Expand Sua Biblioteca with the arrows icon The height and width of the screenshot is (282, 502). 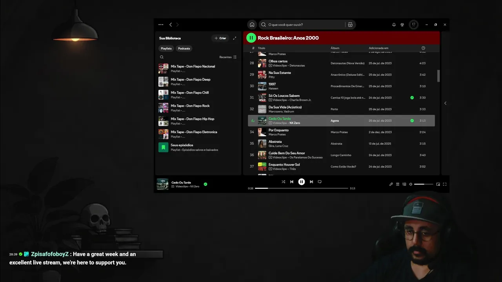coord(235,38)
